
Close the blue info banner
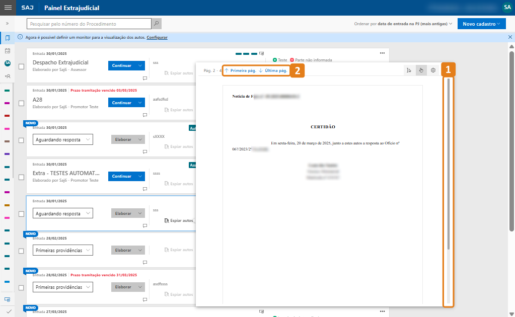click(x=510, y=37)
